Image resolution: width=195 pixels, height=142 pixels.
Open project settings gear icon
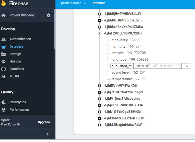48,15
